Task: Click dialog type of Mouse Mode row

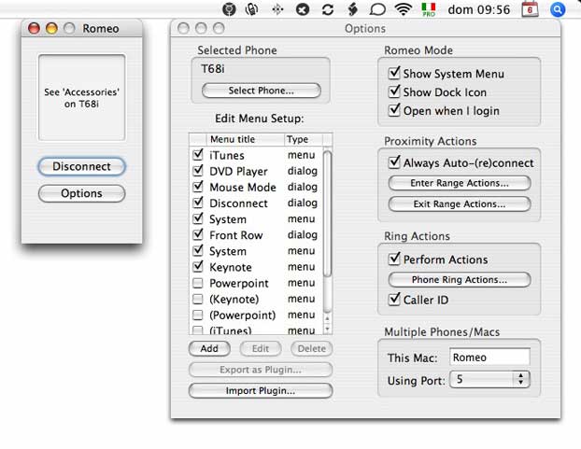Action: (303, 187)
